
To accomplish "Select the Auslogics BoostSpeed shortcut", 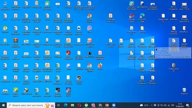I will click(132, 6).
